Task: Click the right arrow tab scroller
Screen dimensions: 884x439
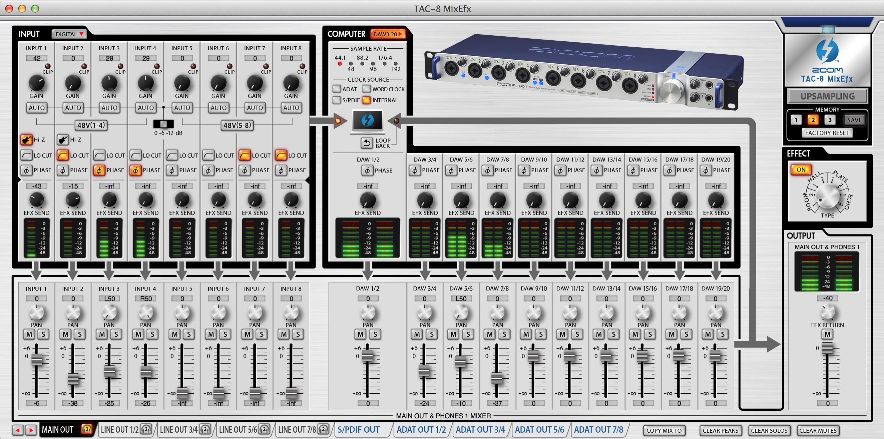Action: (31, 430)
